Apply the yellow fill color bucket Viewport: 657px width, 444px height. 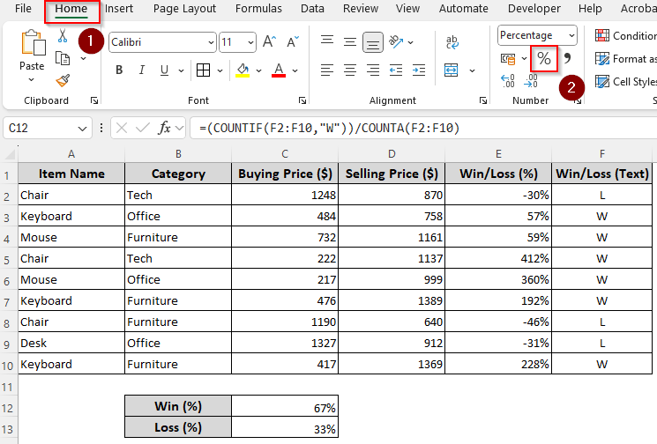click(243, 70)
